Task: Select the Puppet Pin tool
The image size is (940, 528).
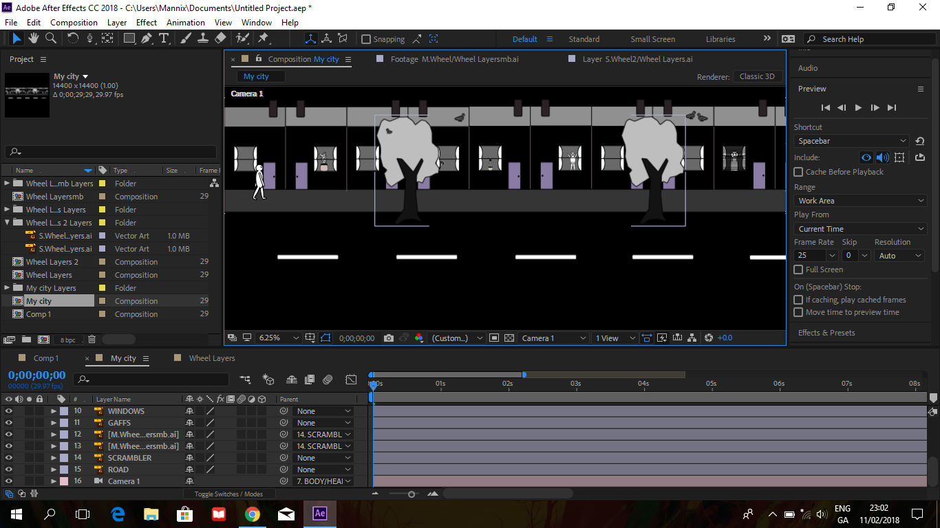Action: click(x=264, y=38)
